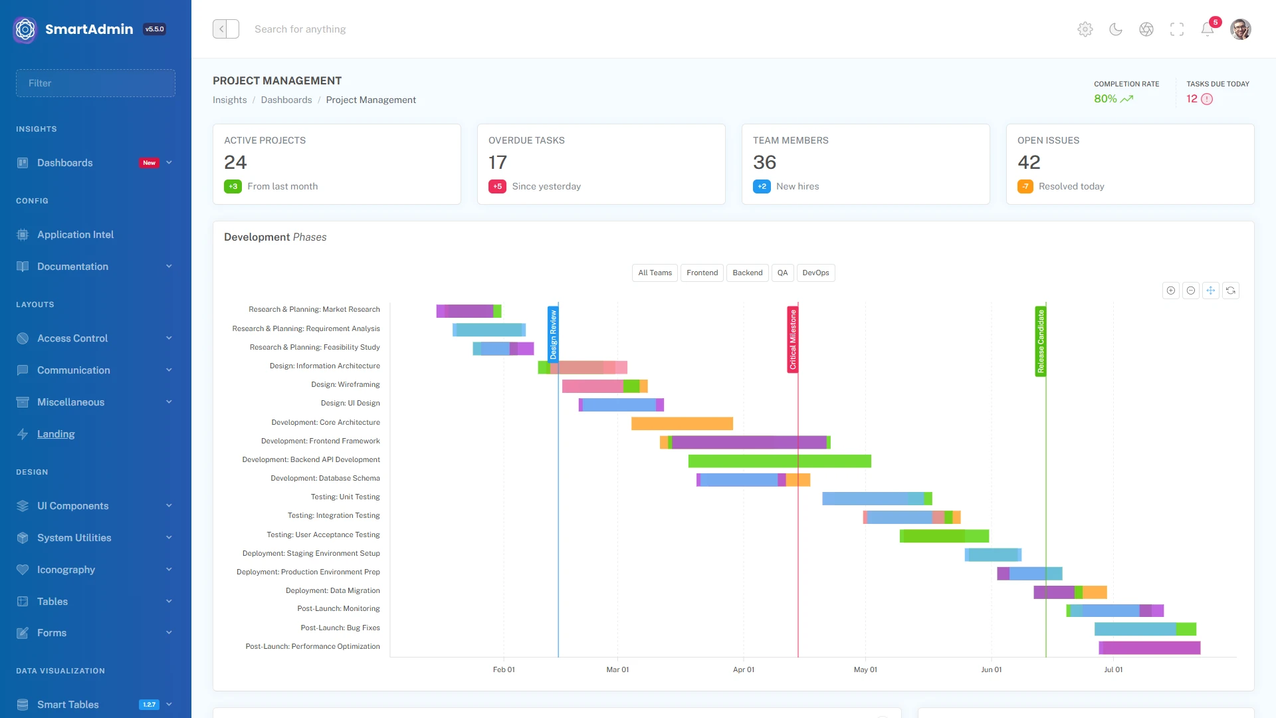Click the Smart Tables database icon
The width and height of the screenshot is (1276, 718).
coord(23,705)
